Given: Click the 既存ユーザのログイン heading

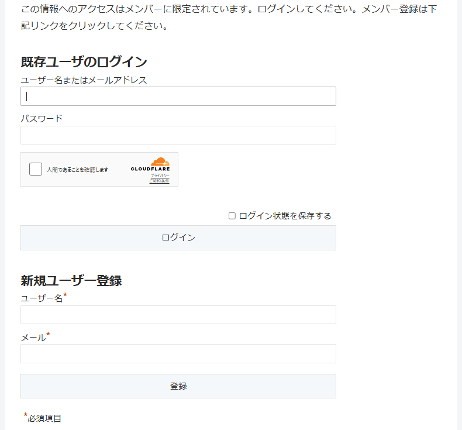Looking at the screenshot, I should pyautogui.click(x=84, y=62).
